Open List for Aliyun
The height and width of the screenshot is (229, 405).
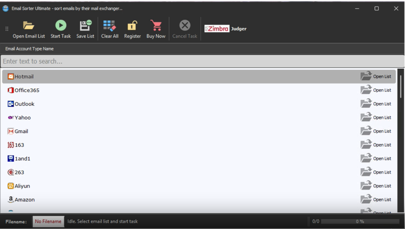tap(376, 185)
